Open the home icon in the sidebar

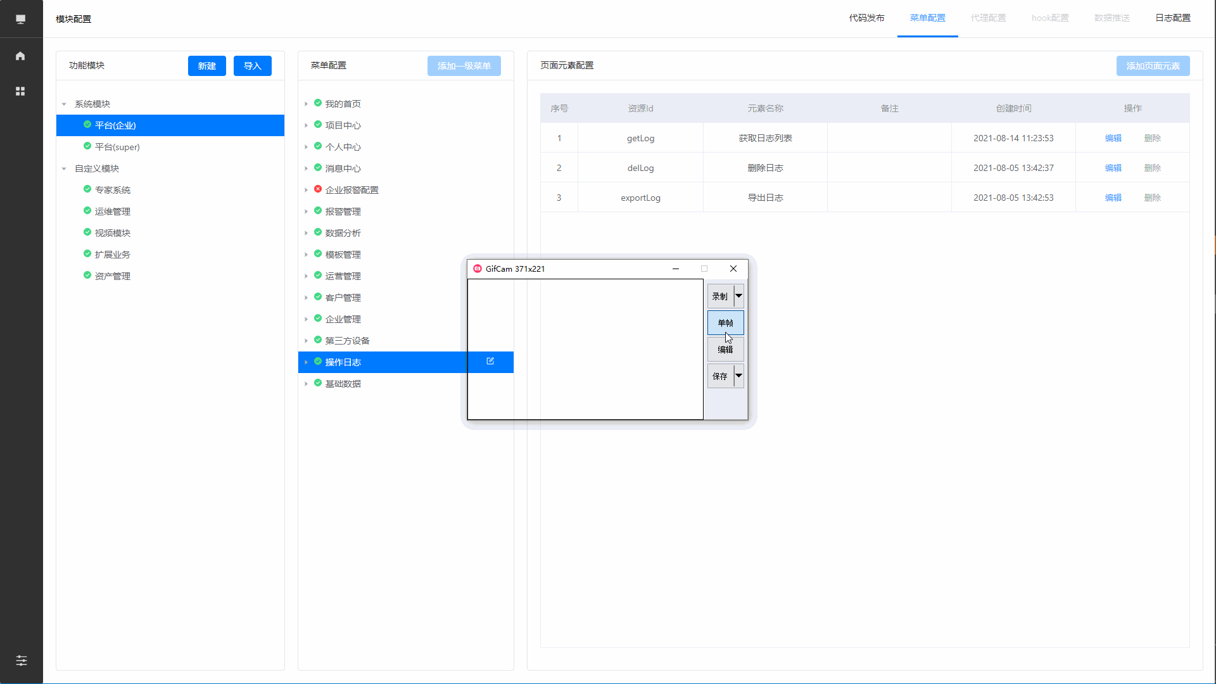[x=20, y=56]
